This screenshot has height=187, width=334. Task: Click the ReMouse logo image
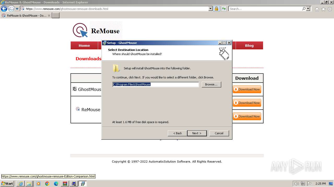(96, 31)
